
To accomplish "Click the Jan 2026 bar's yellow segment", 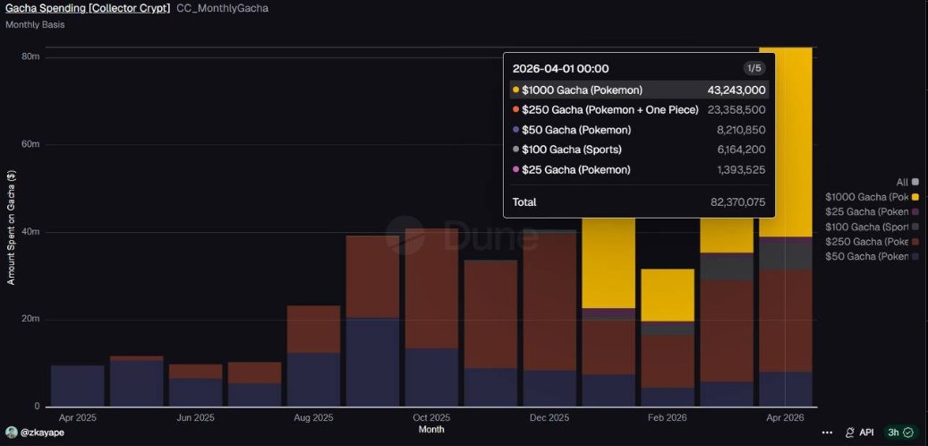I will tap(609, 263).
